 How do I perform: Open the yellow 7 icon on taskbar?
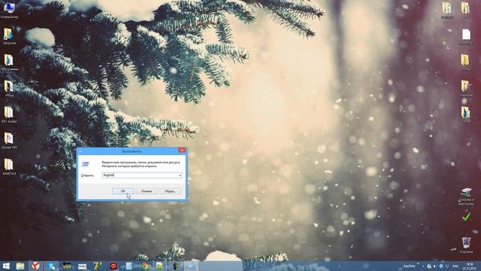click(x=98, y=266)
